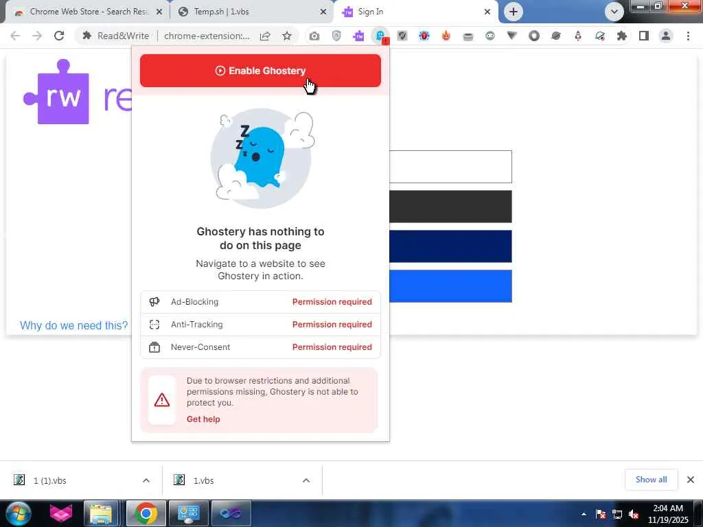Screen dimensions: 703x527
Task: Click the Never-Consent permission row
Action: click(x=260, y=347)
